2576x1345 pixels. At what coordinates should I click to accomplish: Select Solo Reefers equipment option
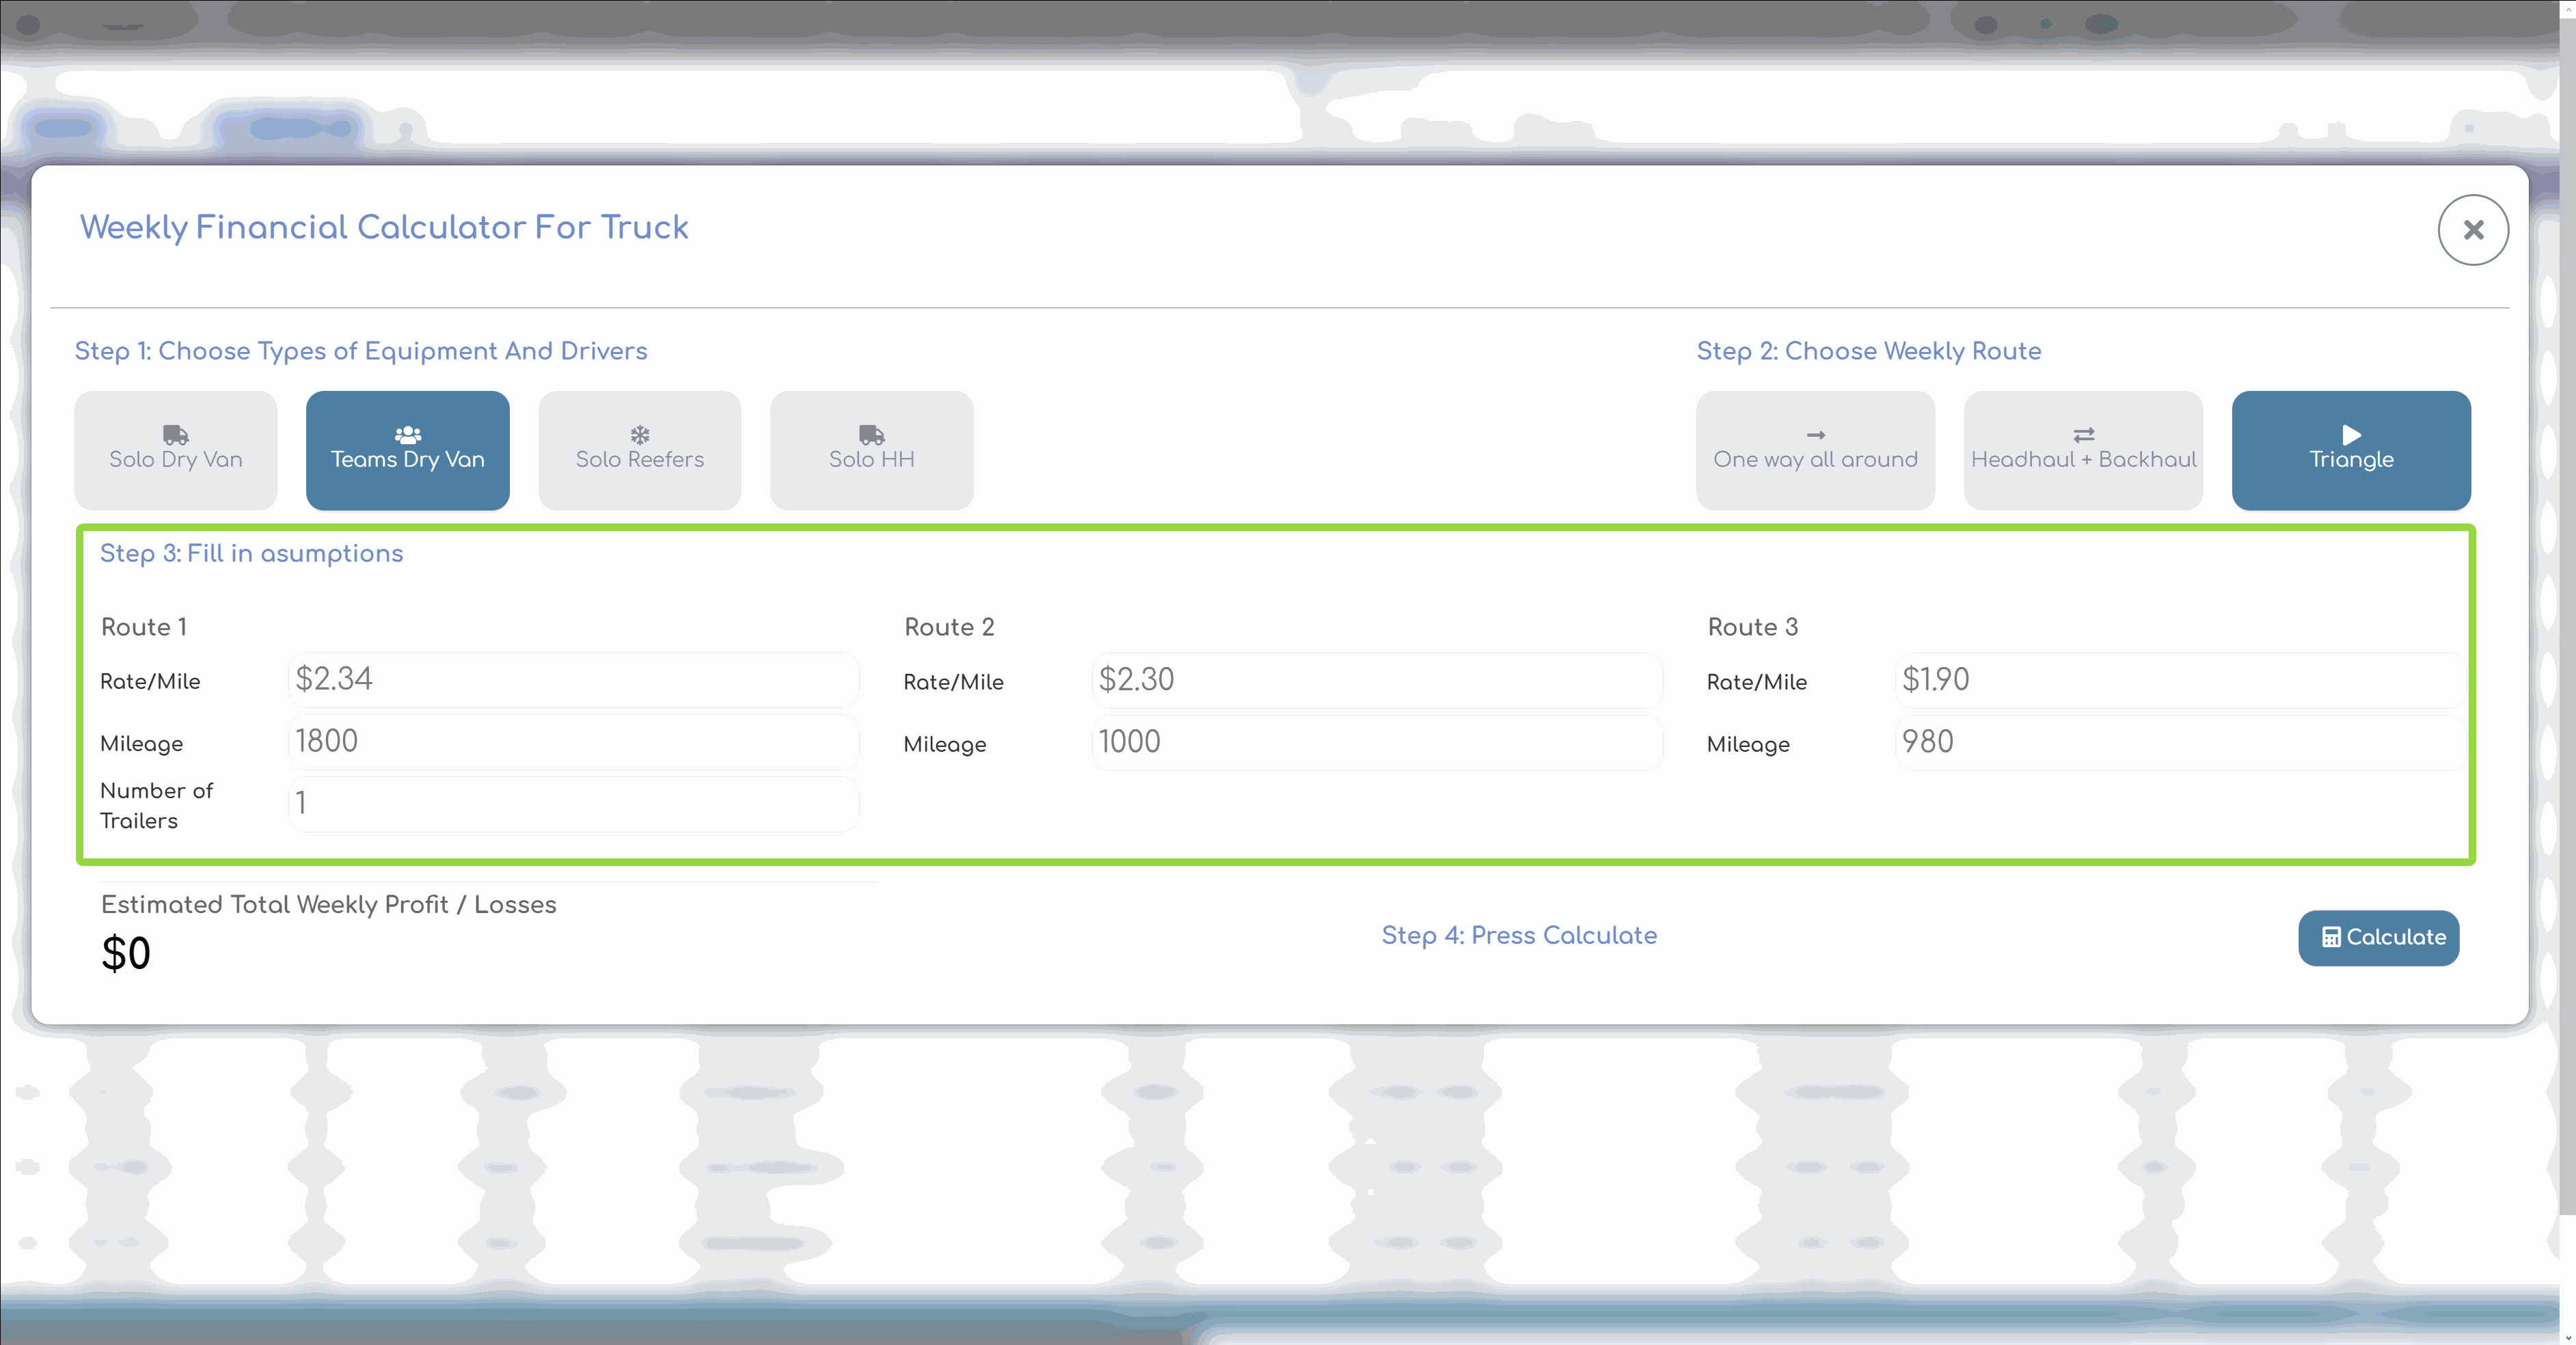[x=639, y=451]
